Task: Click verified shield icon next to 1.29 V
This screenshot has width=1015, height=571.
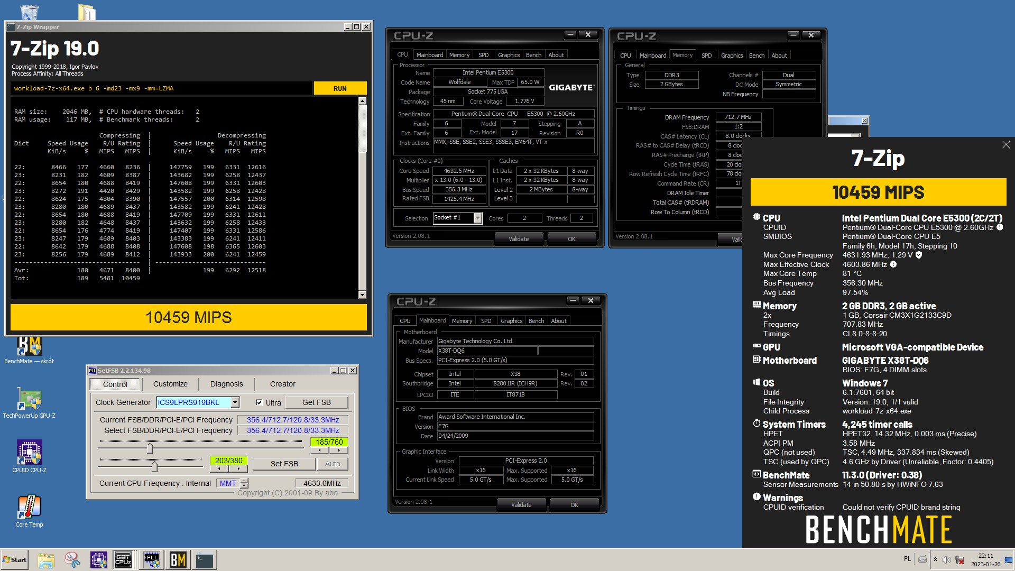Action: [919, 255]
